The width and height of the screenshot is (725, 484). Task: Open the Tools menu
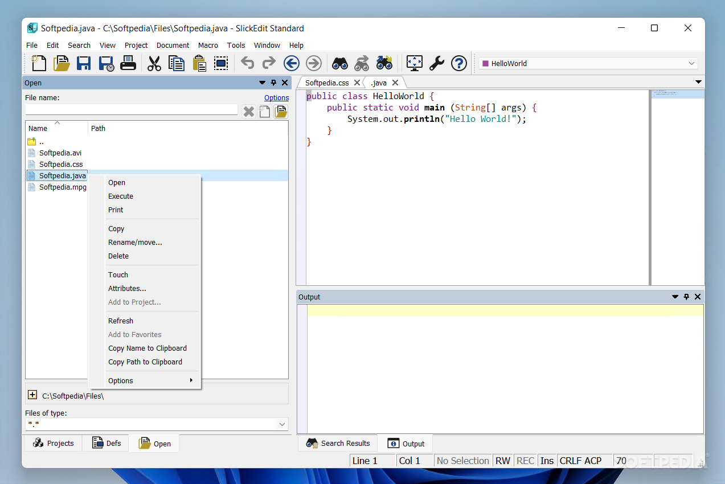(236, 45)
